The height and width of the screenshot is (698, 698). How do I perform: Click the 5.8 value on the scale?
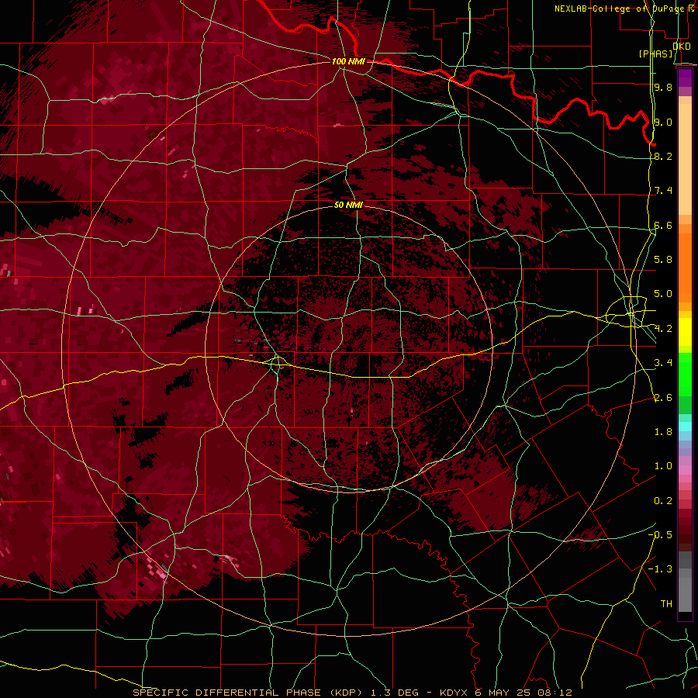point(663,260)
